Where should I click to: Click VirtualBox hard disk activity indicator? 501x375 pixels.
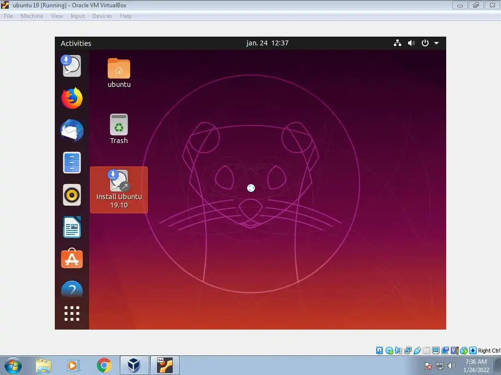(x=379, y=351)
